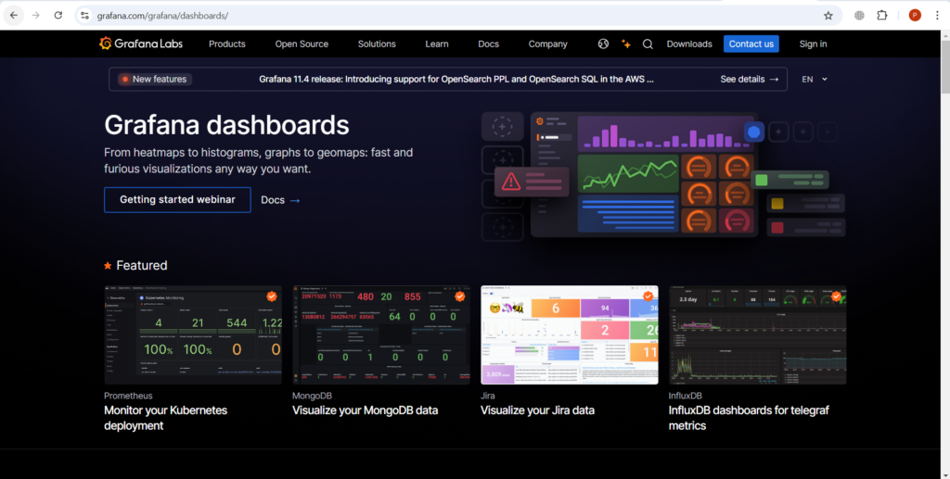Click the Grafana 11.4 release announcement text

point(456,80)
